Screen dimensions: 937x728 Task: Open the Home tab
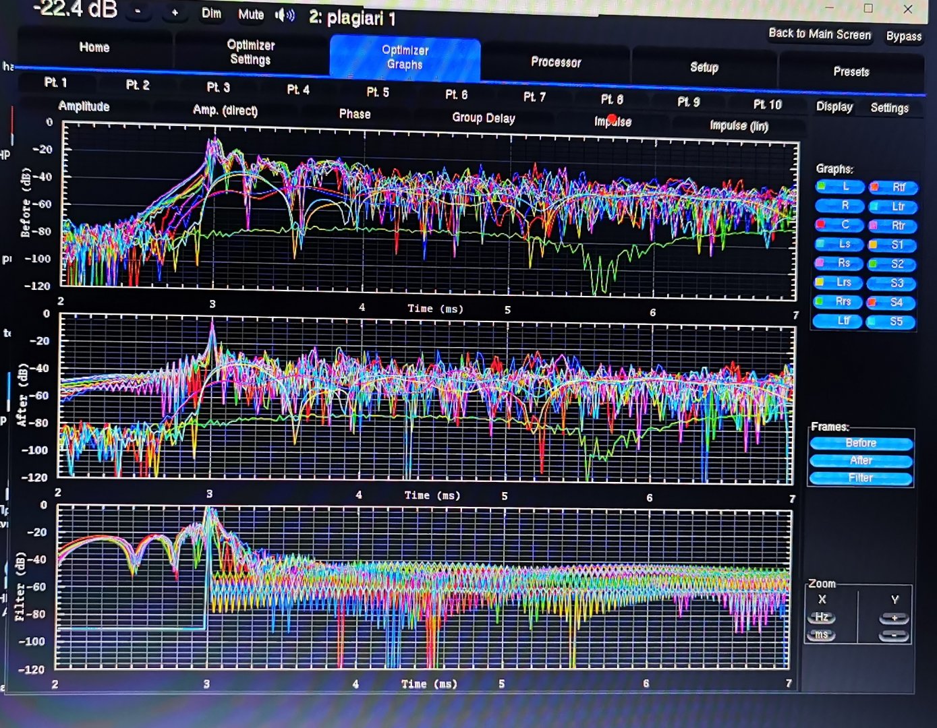(94, 47)
